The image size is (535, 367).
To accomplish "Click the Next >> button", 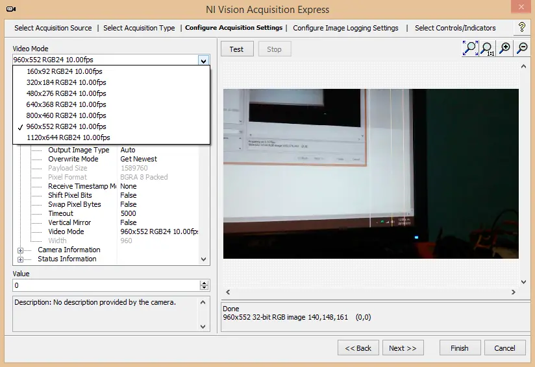I will [403, 348].
